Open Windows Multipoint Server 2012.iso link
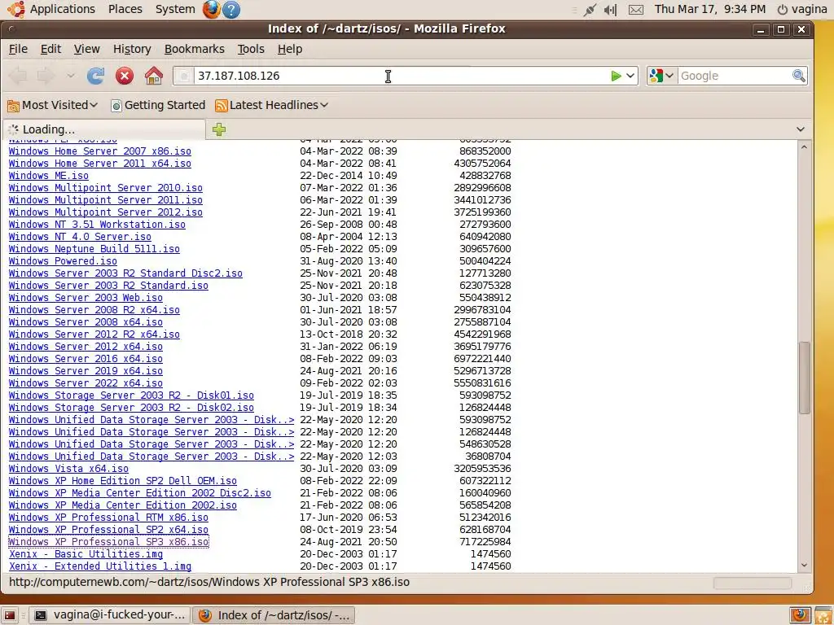The height and width of the screenshot is (625, 834). pos(105,212)
